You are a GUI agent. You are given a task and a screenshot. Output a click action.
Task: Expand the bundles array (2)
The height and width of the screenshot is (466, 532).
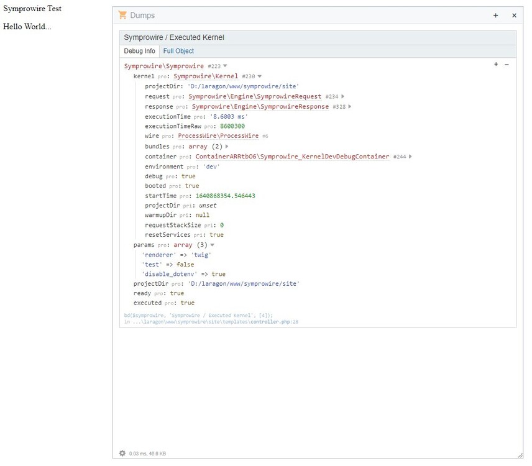click(227, 147)
